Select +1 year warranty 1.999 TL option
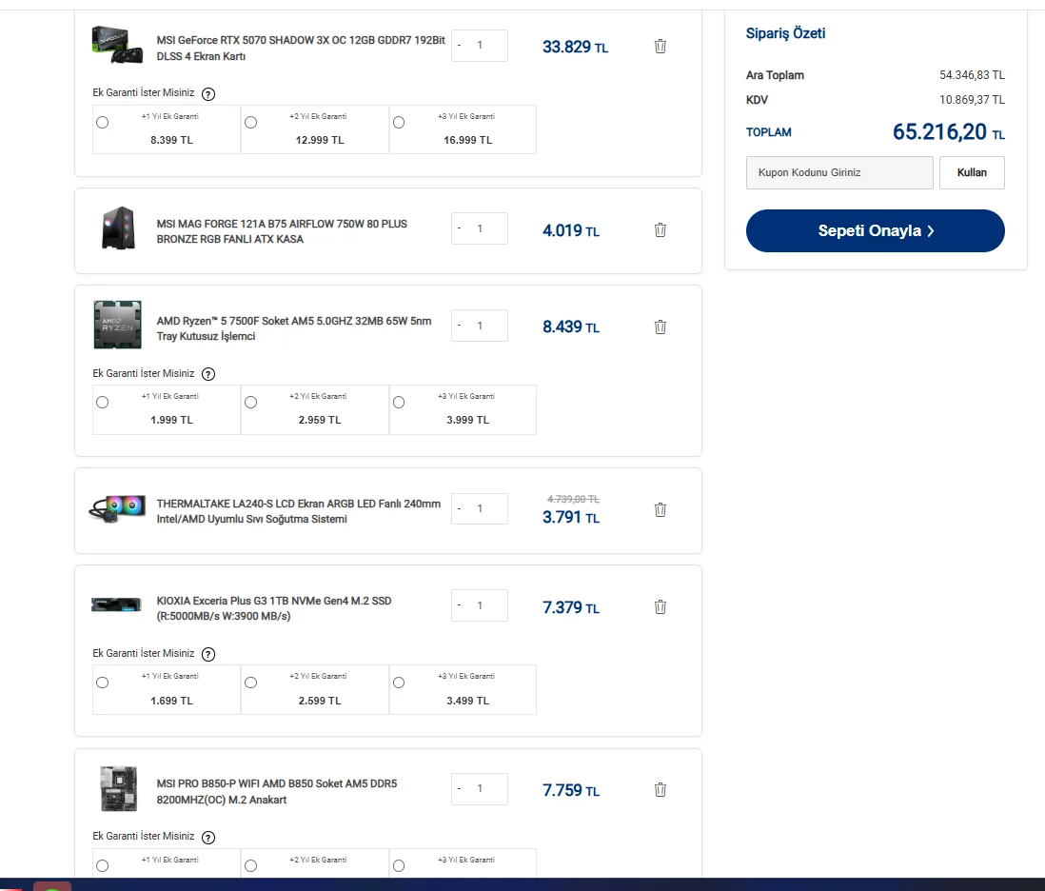Image resolution: width=1045 pixels, height=891 pixels. point(102,403)
